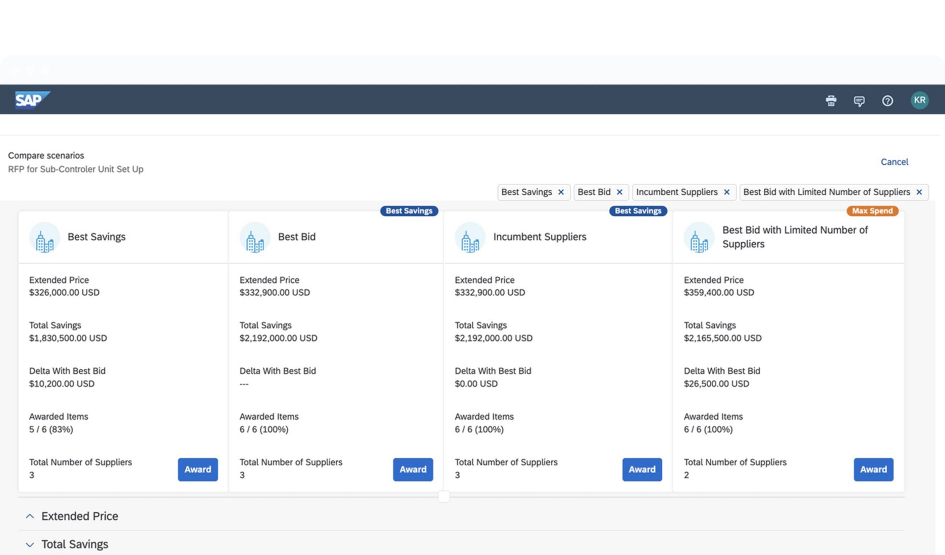Remove the Best Savings scenario chip
945x555 pixels.
point(561,192)
